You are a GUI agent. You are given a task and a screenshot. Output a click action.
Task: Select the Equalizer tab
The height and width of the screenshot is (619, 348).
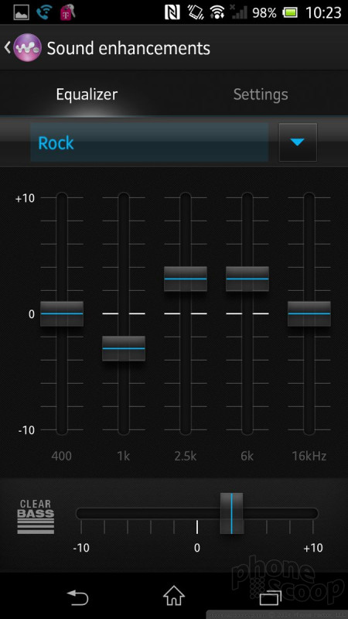[x=87, y=94]
